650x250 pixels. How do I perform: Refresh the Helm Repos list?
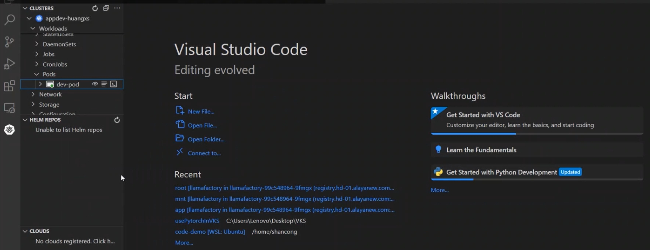tap(117, 120)
